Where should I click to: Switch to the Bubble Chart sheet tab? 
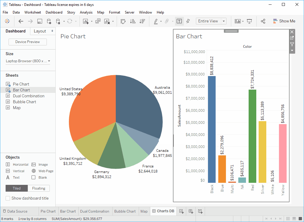click(125, 211)
